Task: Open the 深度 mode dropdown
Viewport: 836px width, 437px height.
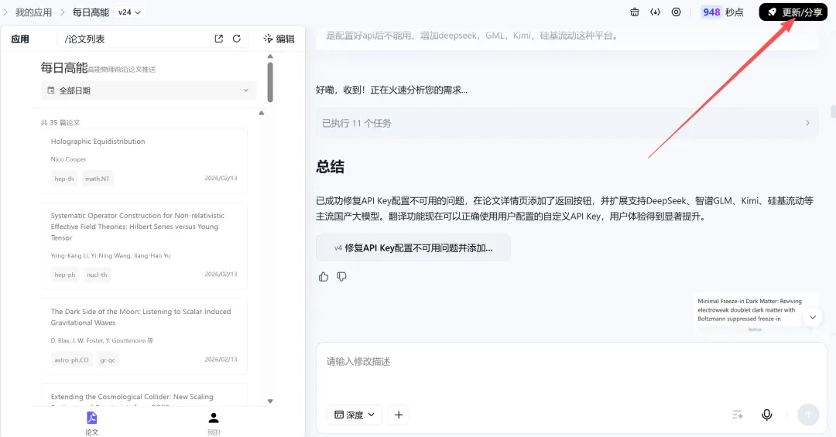Action: point(355,415)
